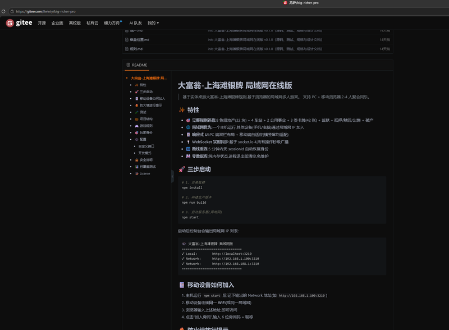Click the globe icon before 局域网优先

pos(188,127)
